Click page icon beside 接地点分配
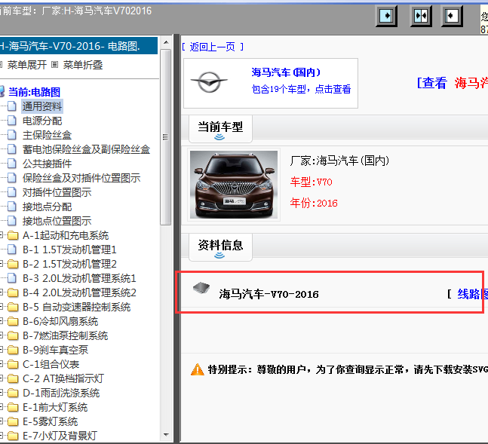The image size is (488, 444). [x=12, y=207]
